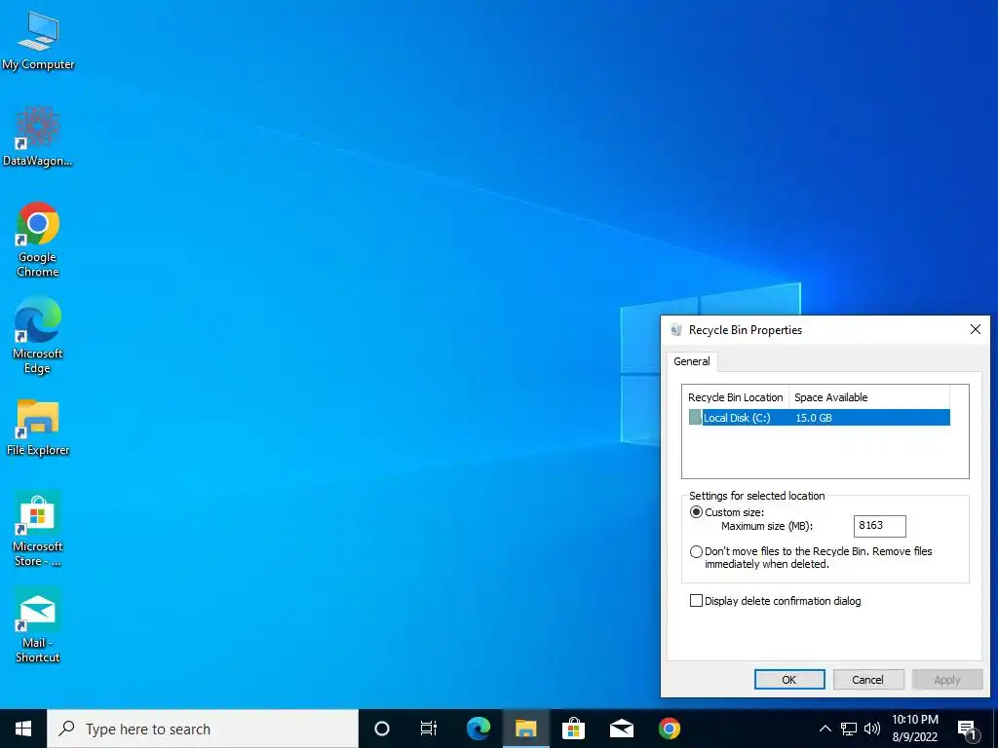Screen dimensions: 998x748
Task: Click the Cancel button
Action: pyautogui.click(x=868, y=679)
